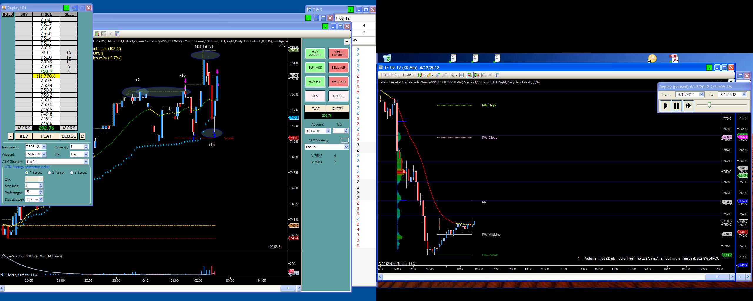
Task: Collapse Chart Trader panel with up arrow
Action: [346, 41]
